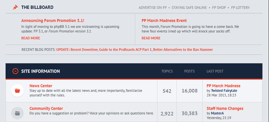Click the Yesterday, 21:19 timestamp
This screenshot has width=269, height=122.
click(219, 118)
